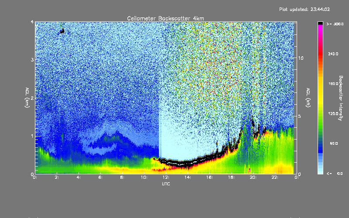Click the "AGL (kft)" right axis label

click(308, 98)
